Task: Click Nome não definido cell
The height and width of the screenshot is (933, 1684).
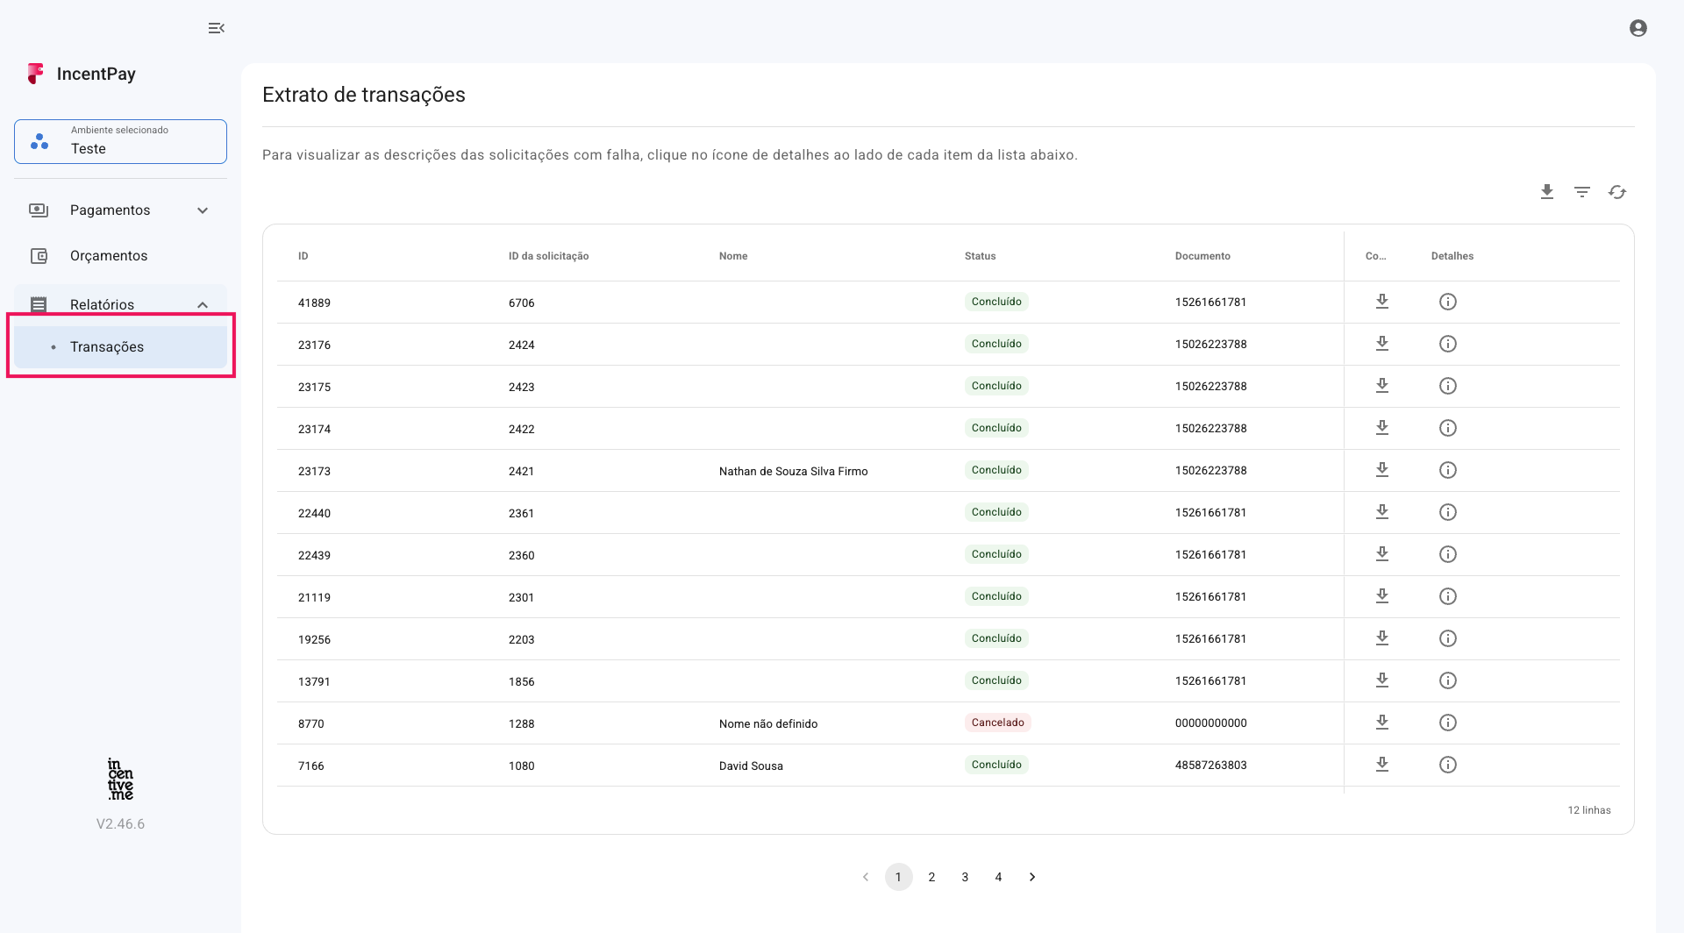Action: point(768,724)
